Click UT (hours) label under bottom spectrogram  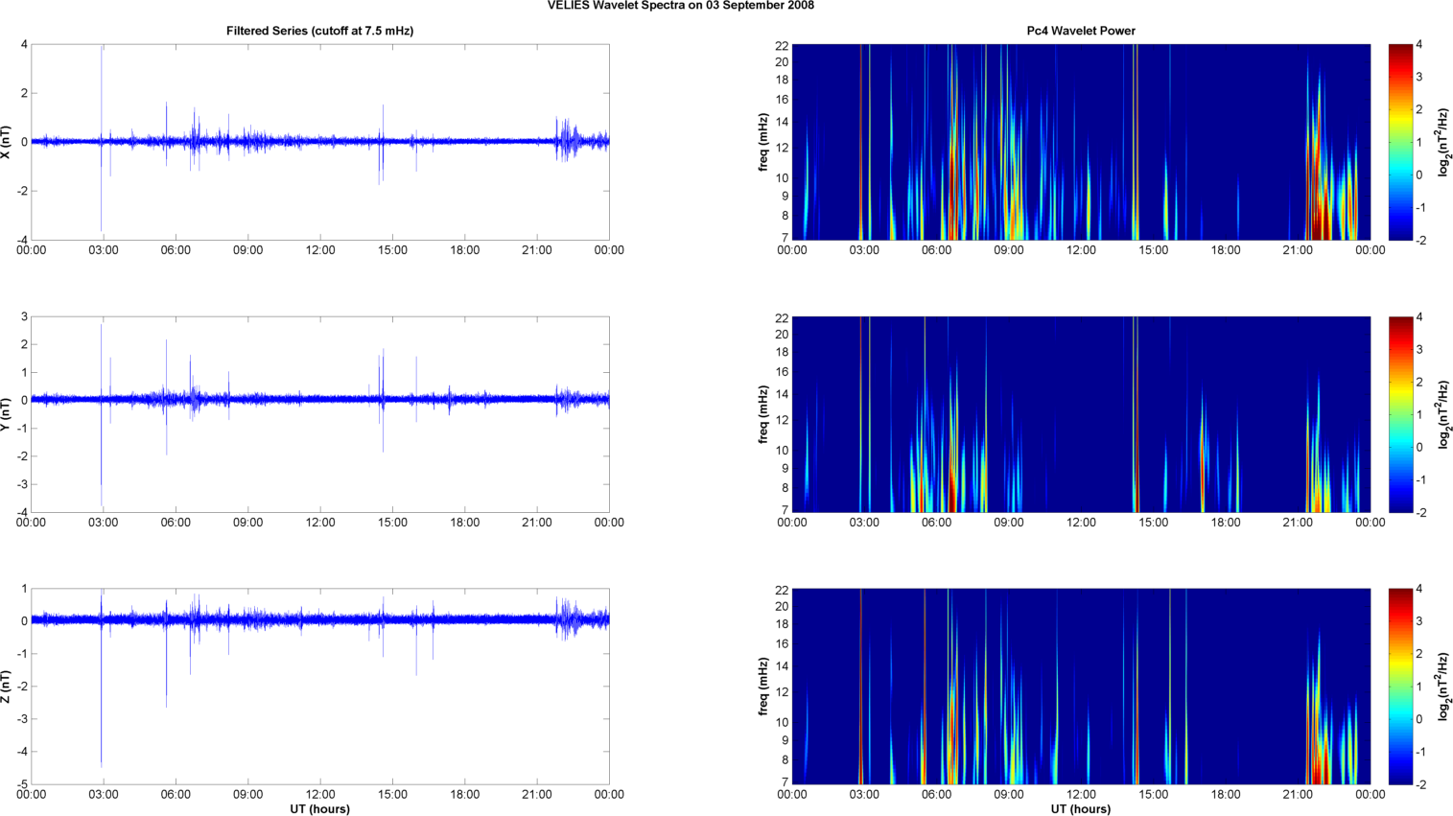[x=1080, y=808]
